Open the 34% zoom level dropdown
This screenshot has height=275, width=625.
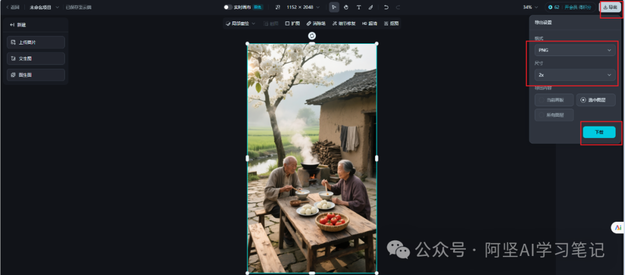[531, 7]
